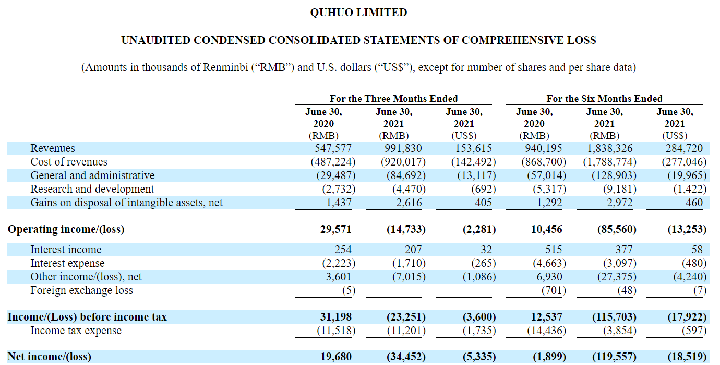The width and height of the screenshot is (720, 365).
Task: Select the 'For the Three Months Ended' header
Action: 393,99
